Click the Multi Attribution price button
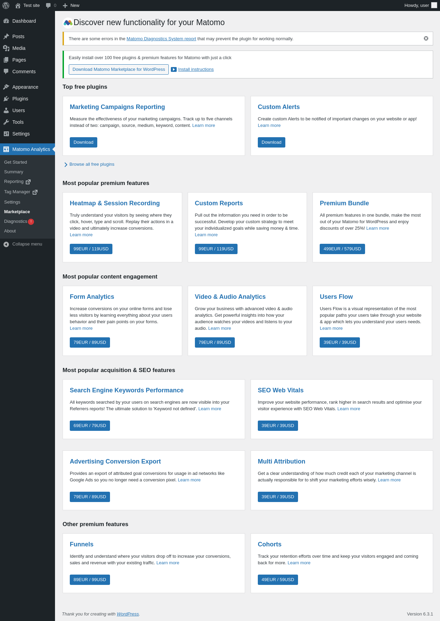This screenshot has width=440, height=621. 278,497
